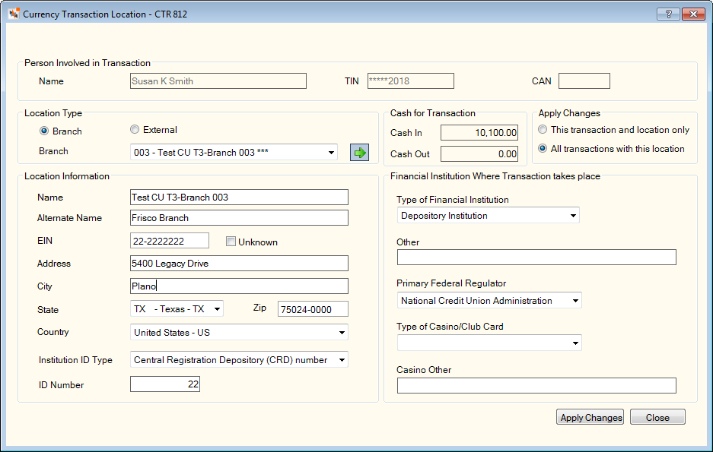Select the External location type radio
This screenshot has width=713, height=452.
click(x=135, y=129)
